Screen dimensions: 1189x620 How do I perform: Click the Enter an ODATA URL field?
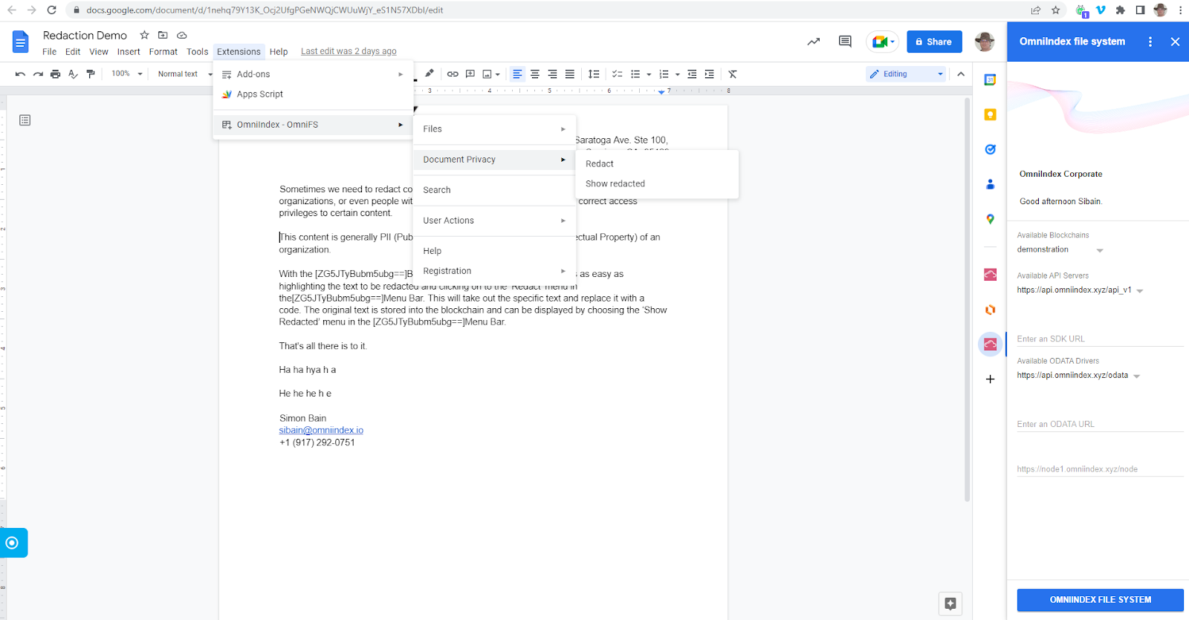pos(1100,424)
